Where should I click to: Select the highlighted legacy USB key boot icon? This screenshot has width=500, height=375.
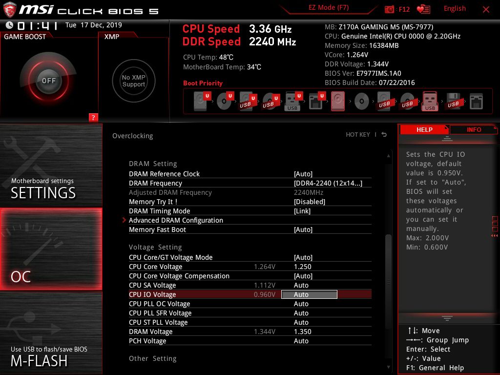[430, 101]
